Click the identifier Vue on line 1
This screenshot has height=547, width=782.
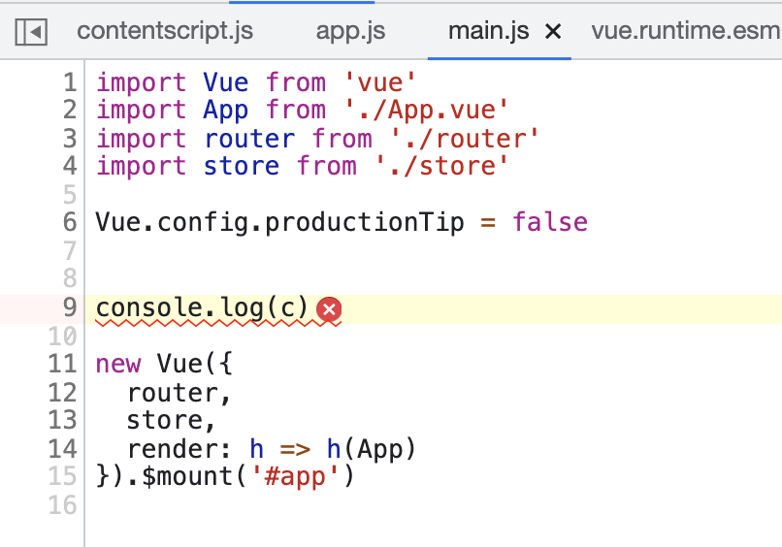point(225,82)
